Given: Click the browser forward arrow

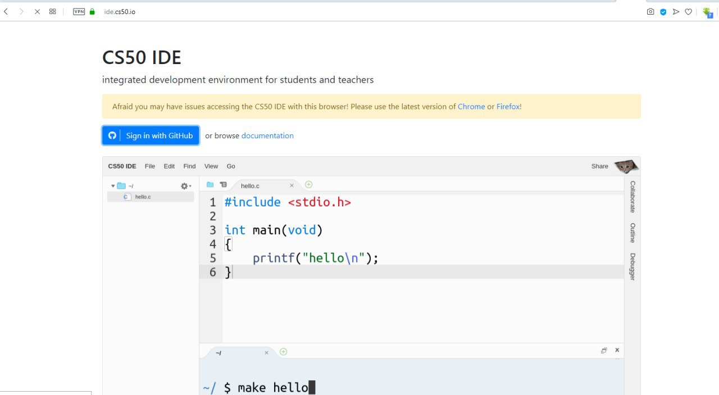Looking at the screenshot, I should point(21,11).
